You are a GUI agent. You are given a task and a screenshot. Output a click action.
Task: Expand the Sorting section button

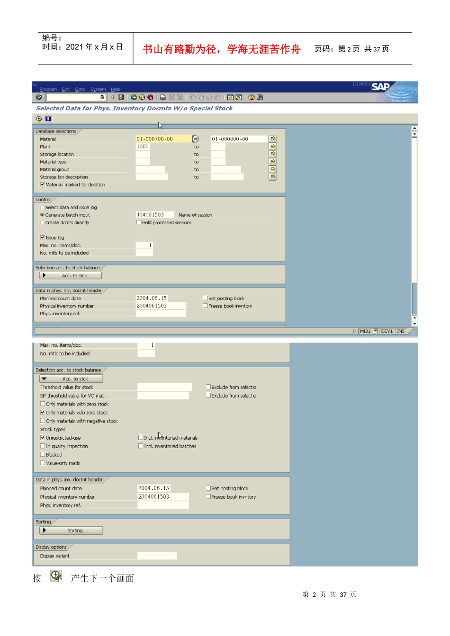(x=71, y=530)
